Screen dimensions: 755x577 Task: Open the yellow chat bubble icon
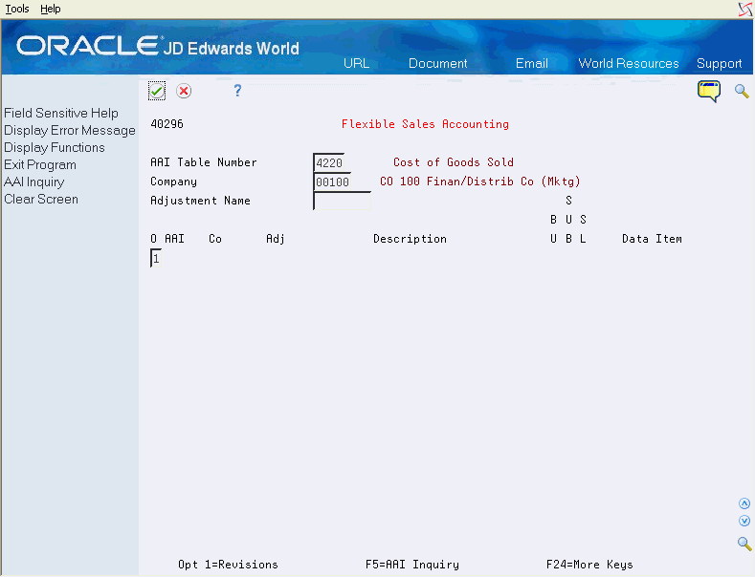[x=709, y=91]
